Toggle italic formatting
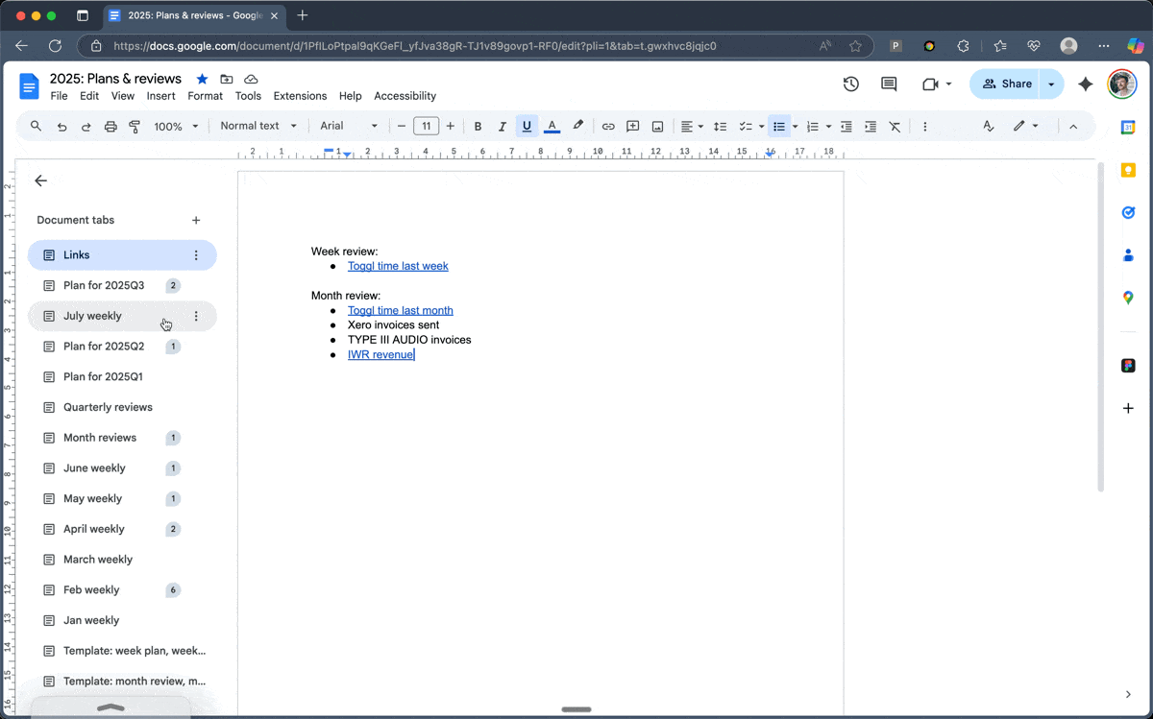The image size is (1153, 719). point(502,126)
